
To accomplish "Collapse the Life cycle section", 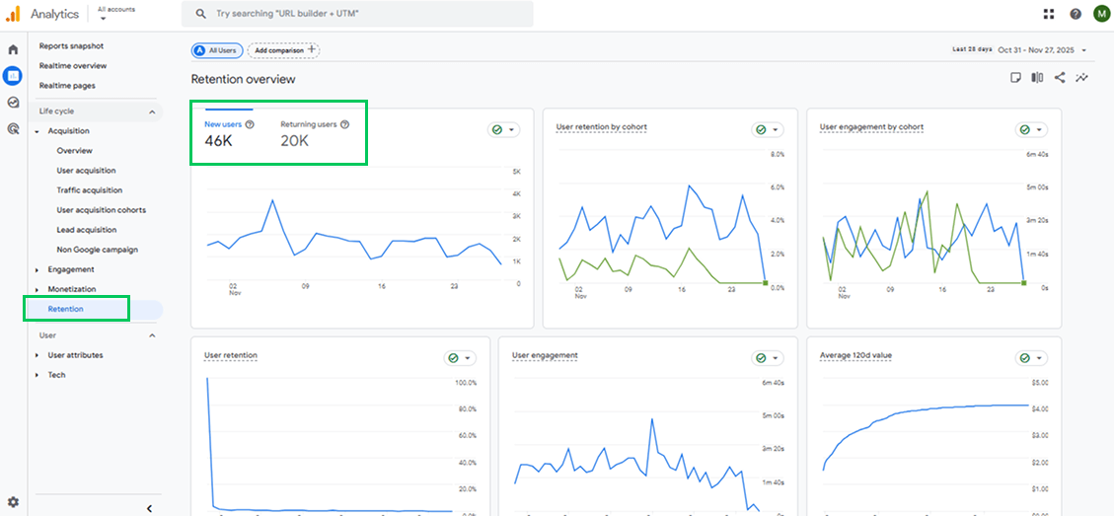I will [x=152, y=111].
